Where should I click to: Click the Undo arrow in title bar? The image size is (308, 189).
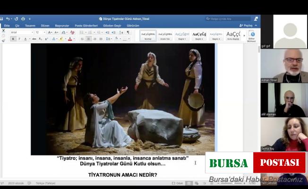click(8, 19)
